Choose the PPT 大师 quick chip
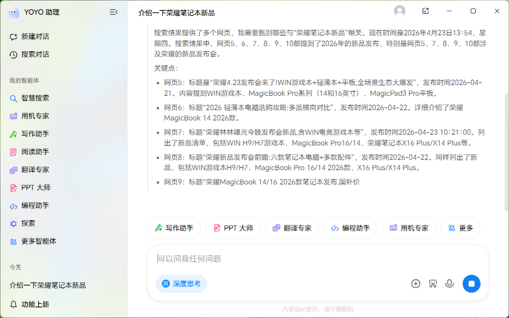Viewport: 509px width, 318px height. tap(233, 228)
